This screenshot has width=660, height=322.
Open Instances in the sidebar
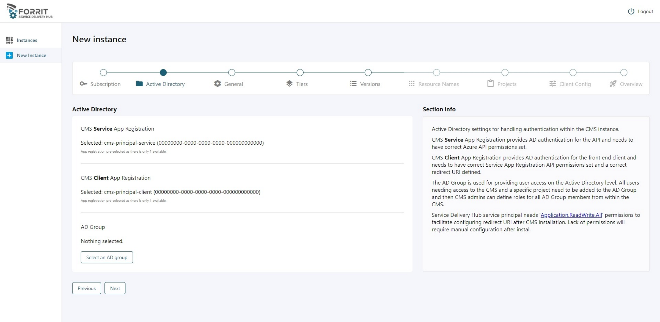27,40
